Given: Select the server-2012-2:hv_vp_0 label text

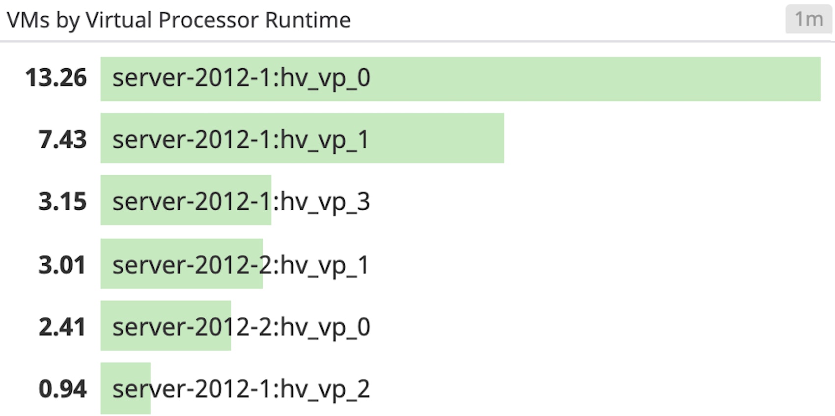Looking at the screenshot, I should 241,327.
